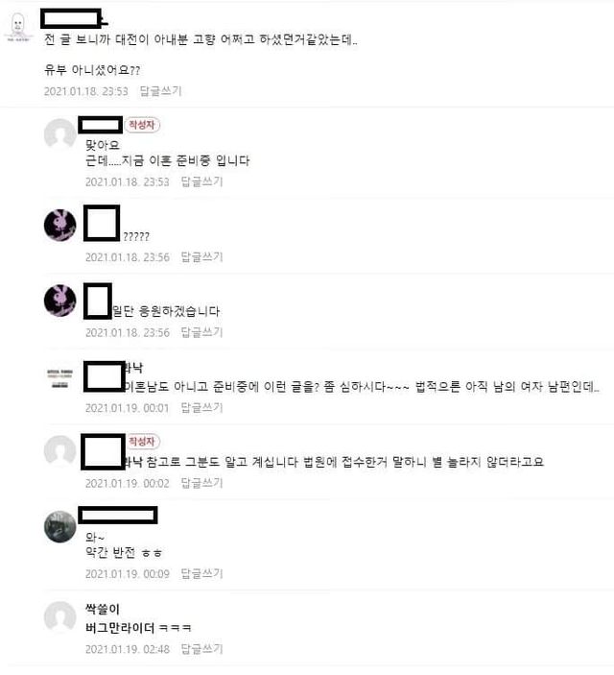The width and height of the screenshot is (614, 675).
Task: Open the gray avatar of user 싹쓸이
Action: pyautogui.click(x=60, y=616)
